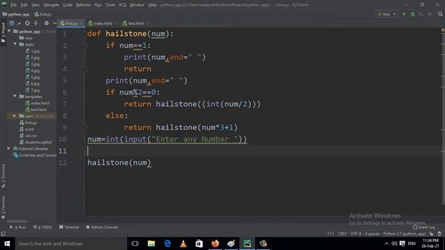
Task: Open the Tools menu
Action: [x=111, y=5]
